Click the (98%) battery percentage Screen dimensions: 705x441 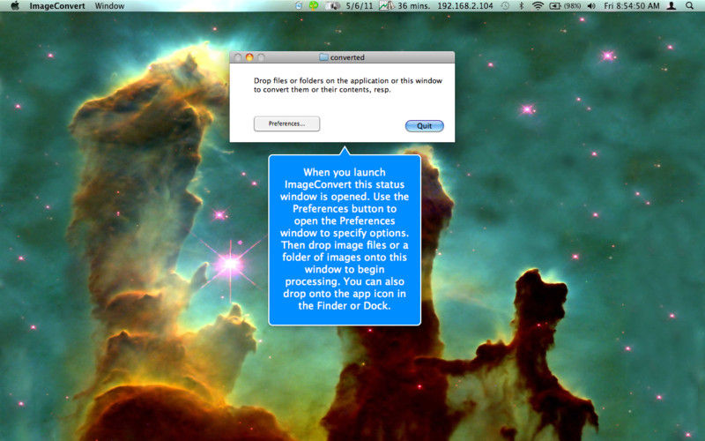point(572,6)
